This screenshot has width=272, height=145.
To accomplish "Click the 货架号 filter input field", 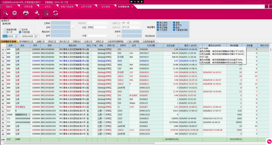I will point(132,32).
